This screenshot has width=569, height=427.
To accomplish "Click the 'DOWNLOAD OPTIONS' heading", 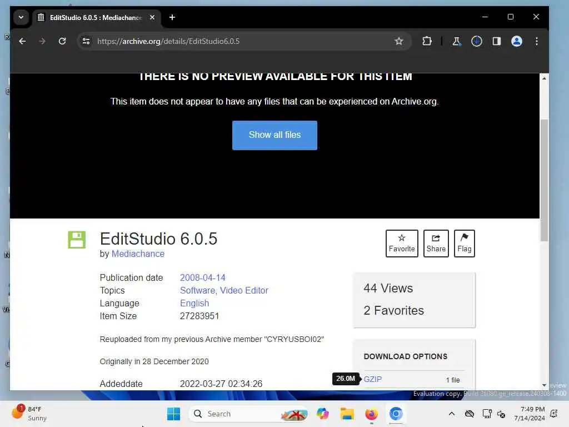I will click(x=405, y=356).
